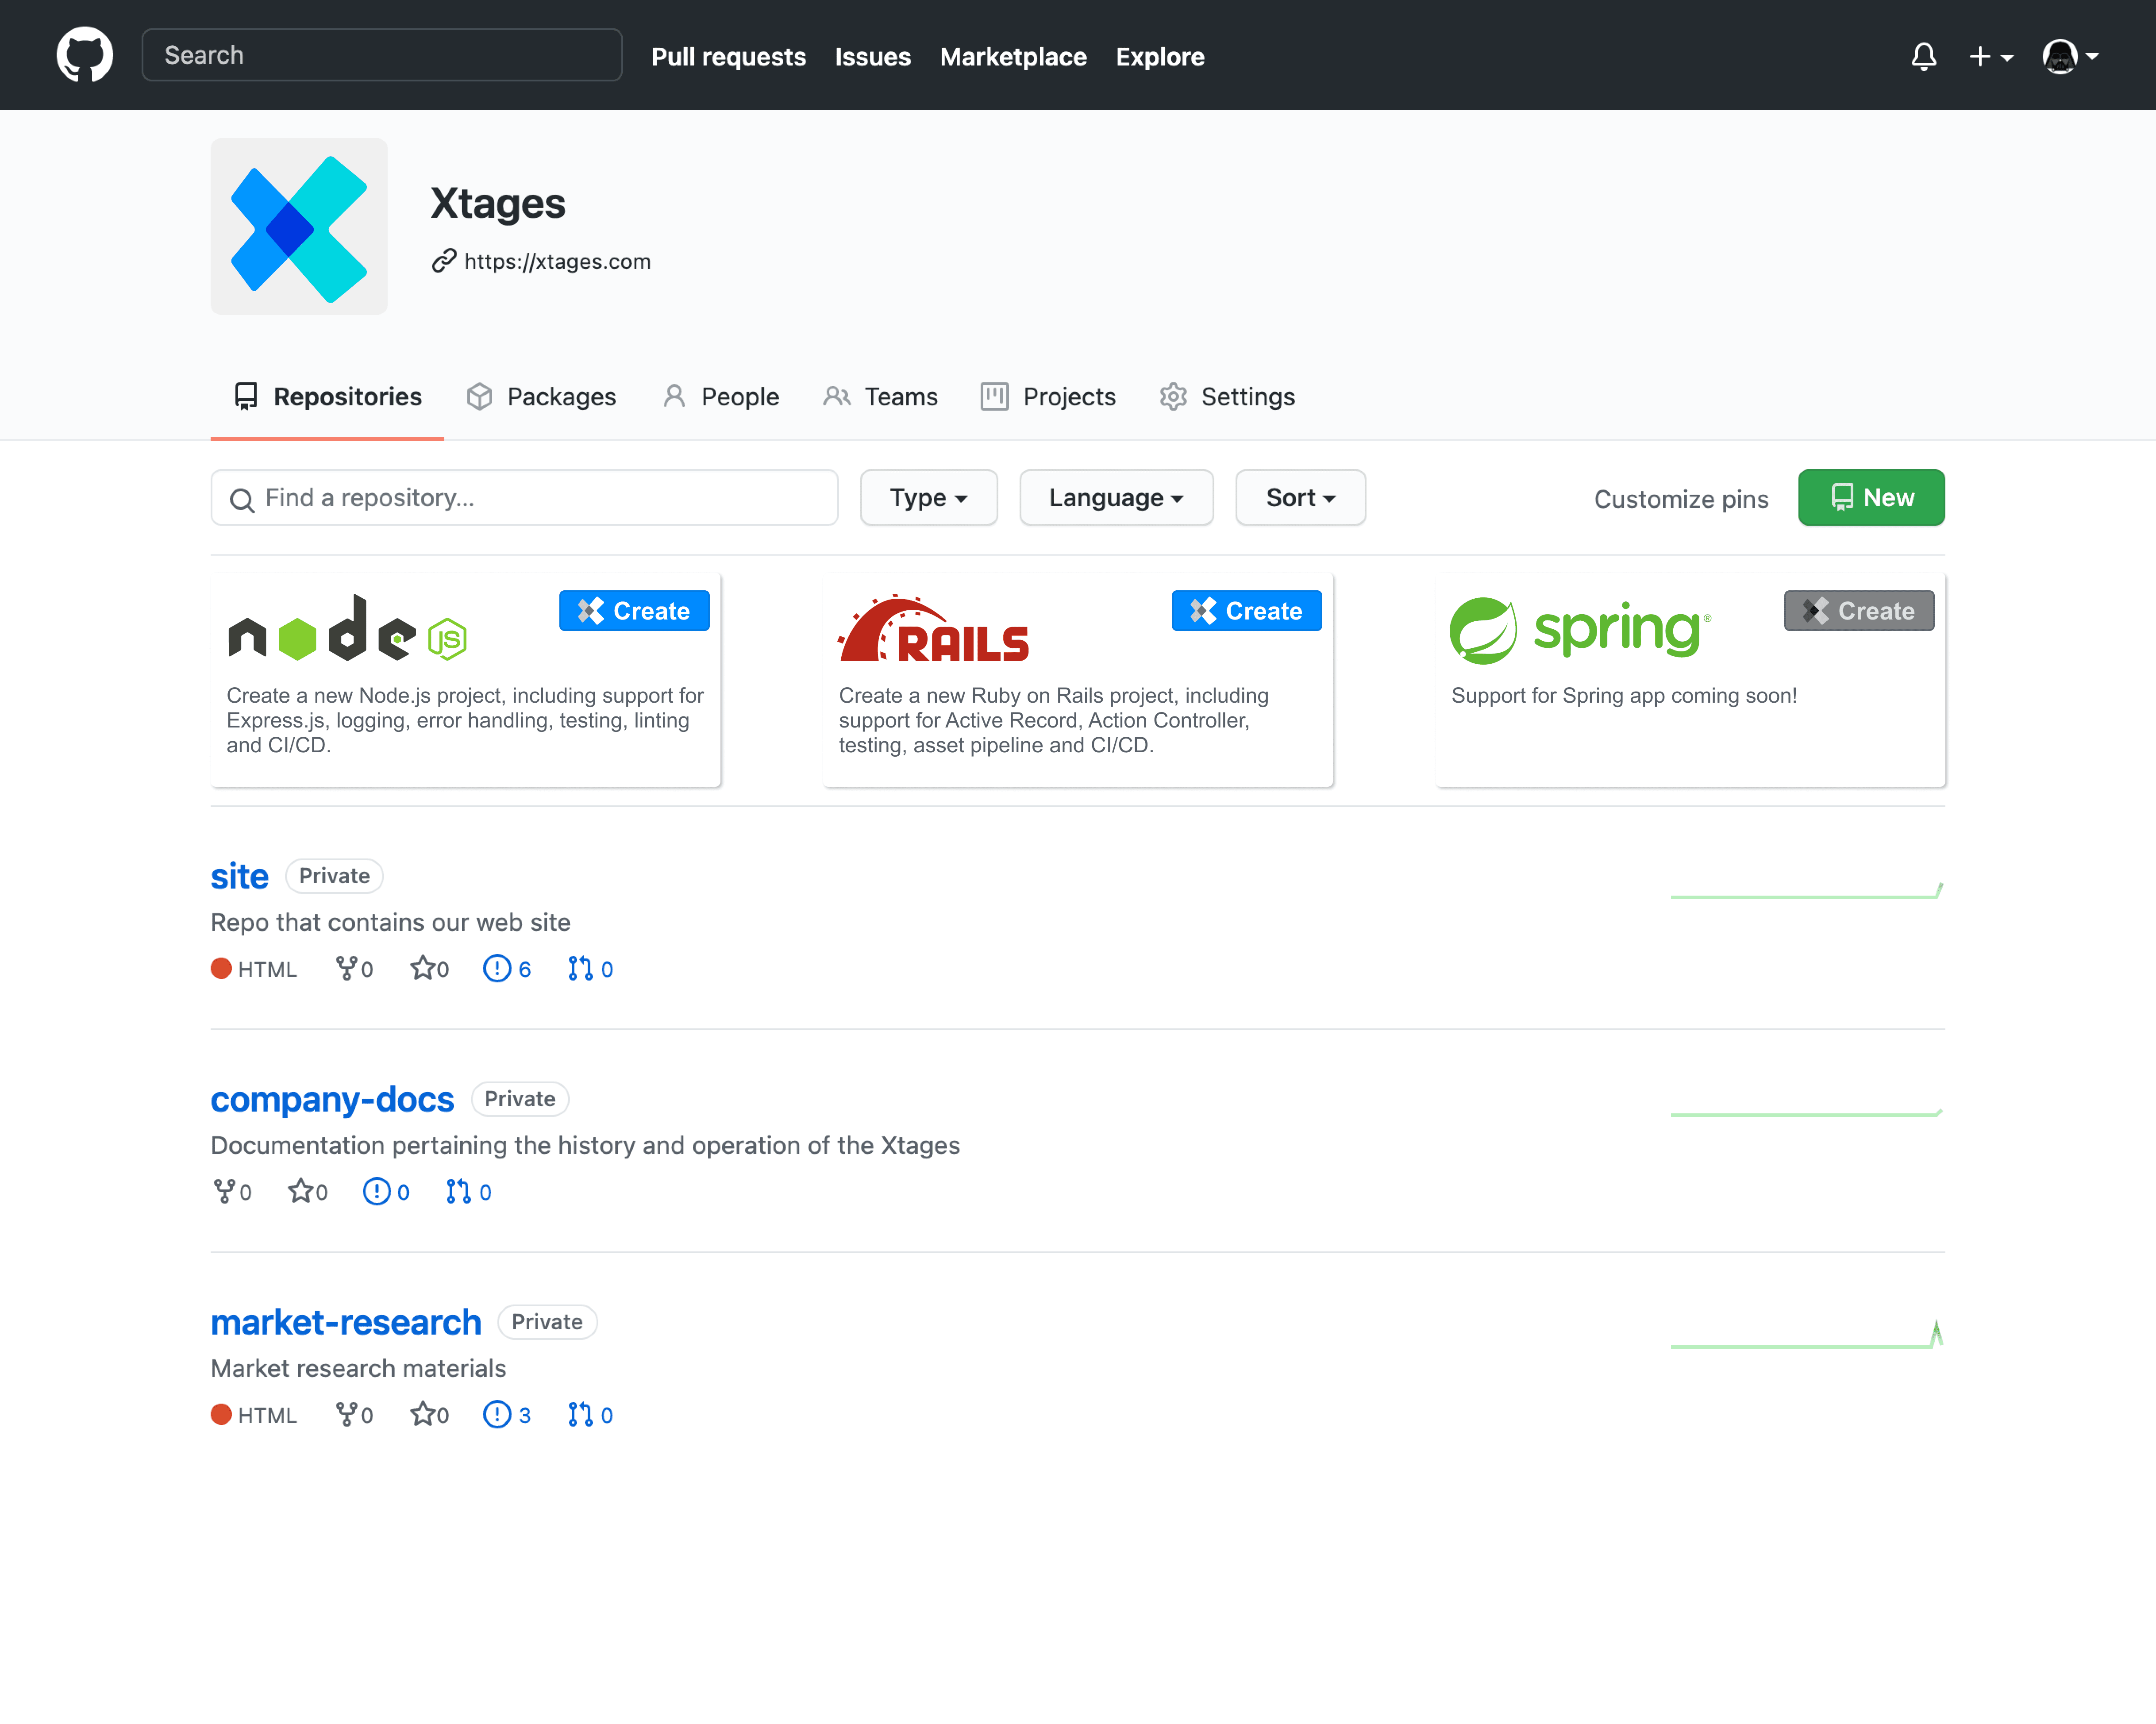2156x1724 pixels.
Task: Select the Repositories tab
Action: (327, 397)
